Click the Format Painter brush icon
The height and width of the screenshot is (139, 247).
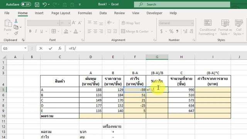[x=16, y=33]
